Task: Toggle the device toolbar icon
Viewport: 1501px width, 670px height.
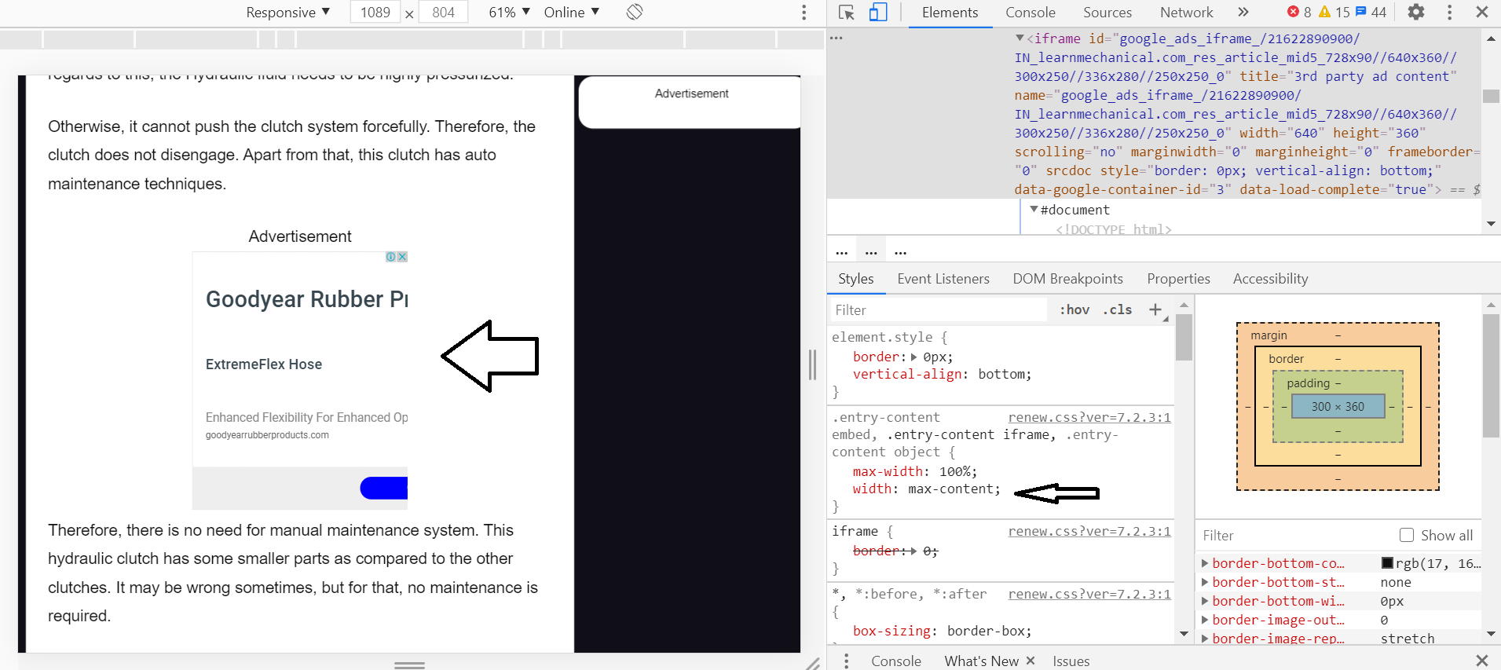Action: point(878,12)
